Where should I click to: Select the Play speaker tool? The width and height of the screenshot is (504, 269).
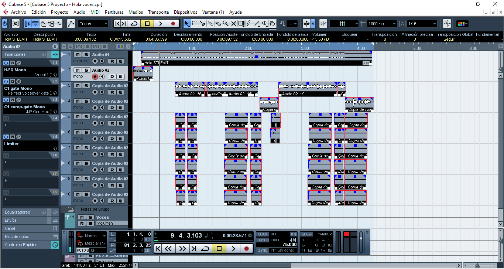[x=265, y=24]
